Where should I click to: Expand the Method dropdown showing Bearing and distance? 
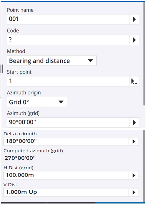52,61
